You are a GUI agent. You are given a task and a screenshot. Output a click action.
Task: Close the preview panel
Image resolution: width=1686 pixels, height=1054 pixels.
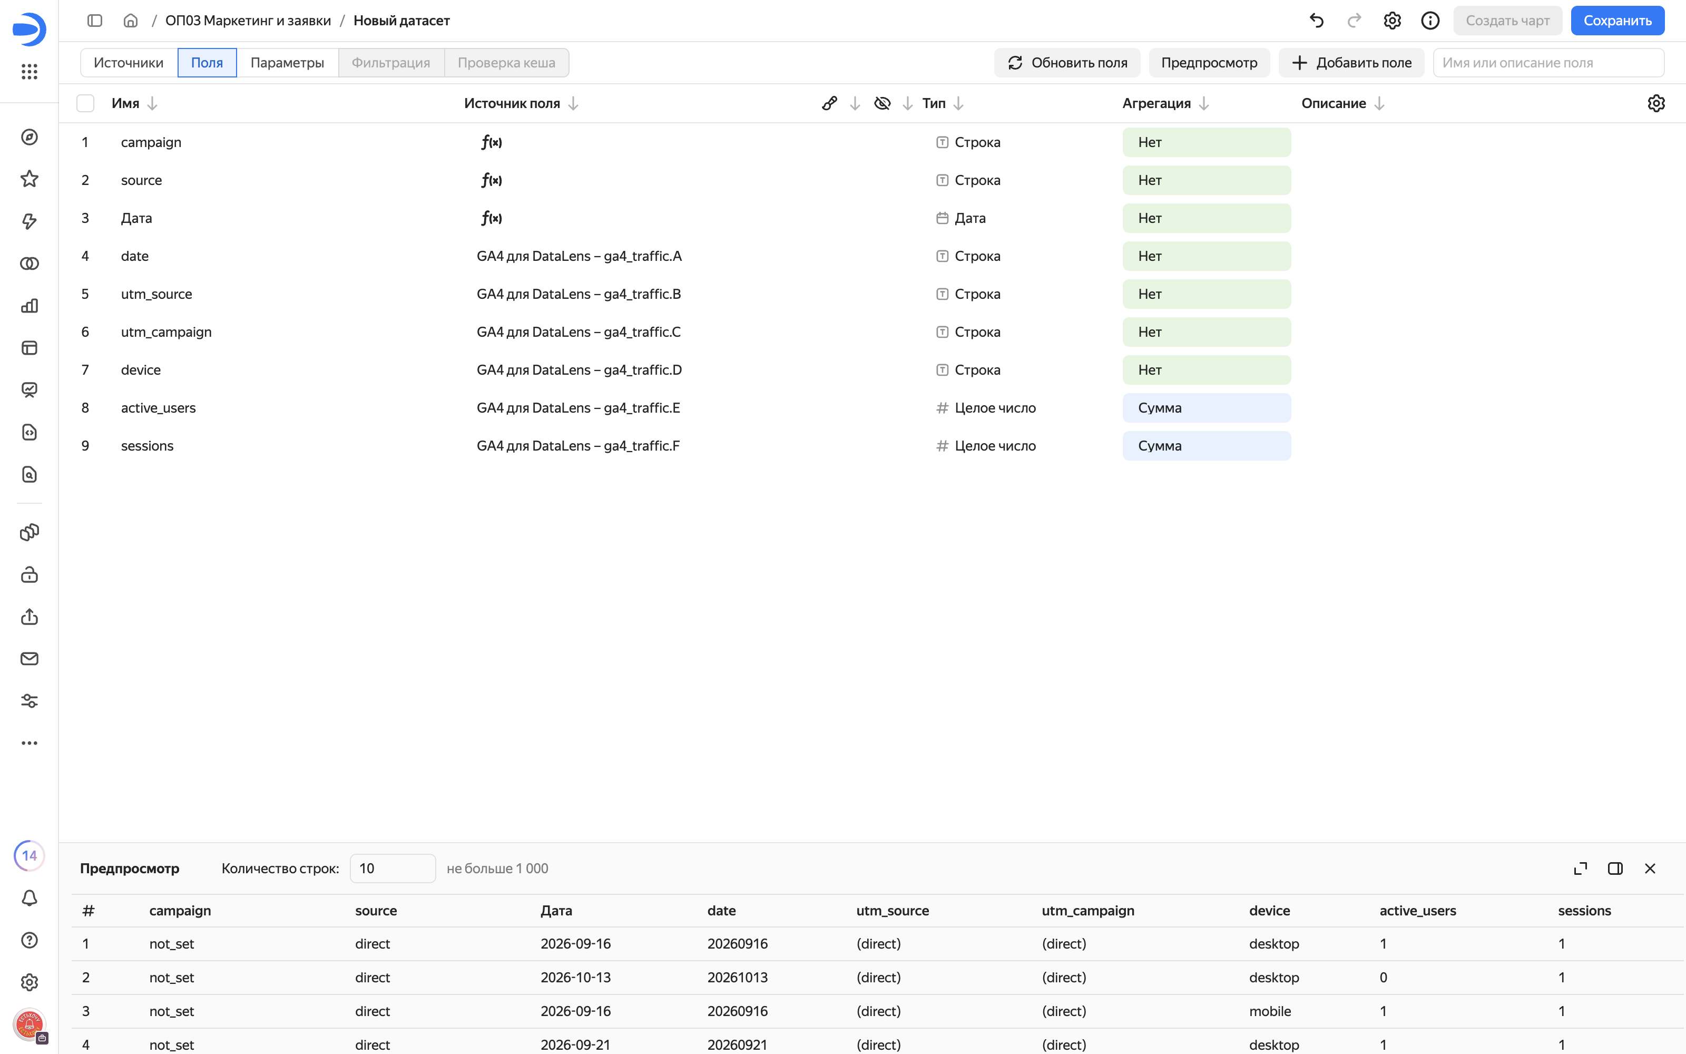point(1650,868)
